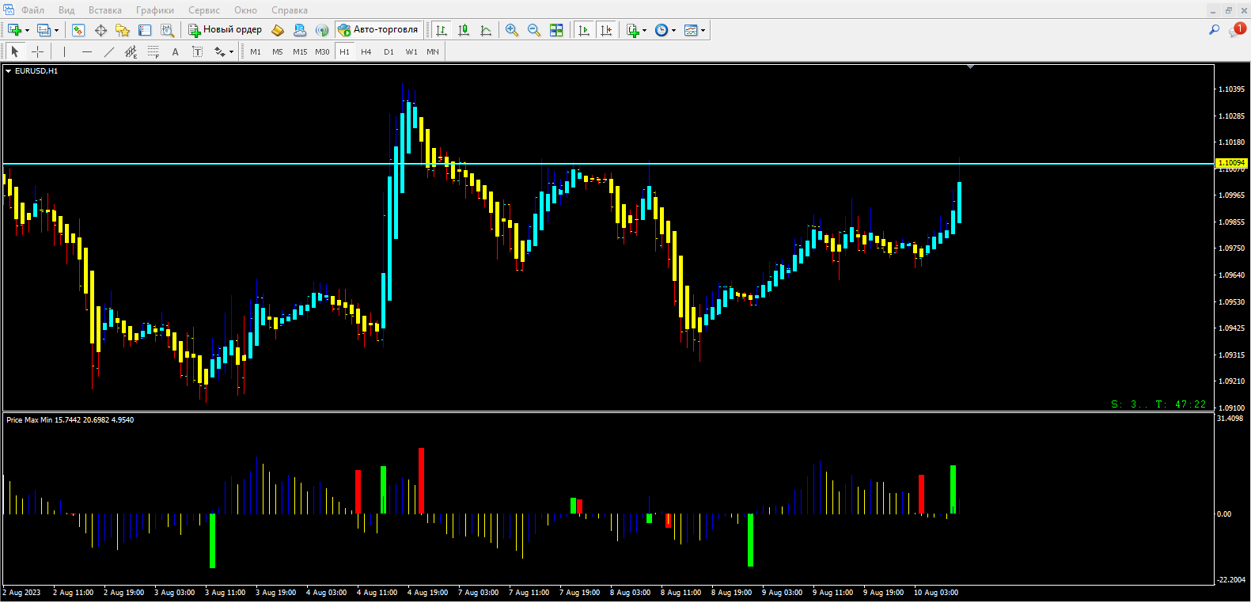
Task: Enable chart auto scroll
Action: coord(584,30)
